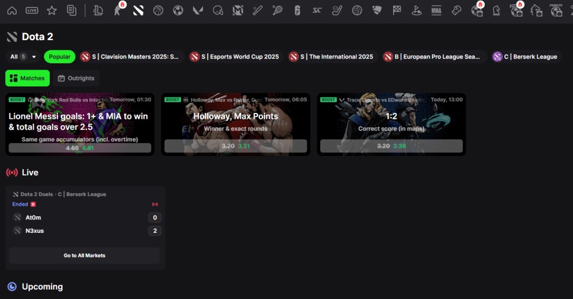Bet on Messi boost odds 4.81

pos(80,148)
